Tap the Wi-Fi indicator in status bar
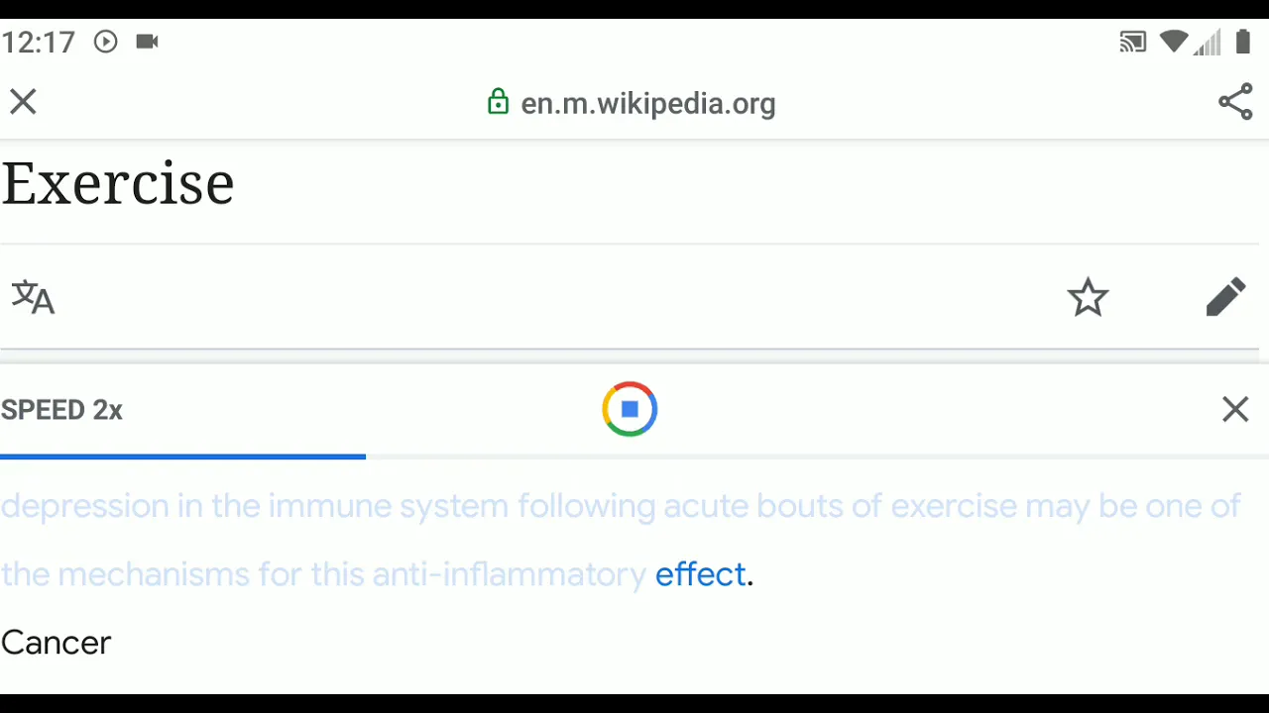The height and width of the screenshot is (713, 1269). coord(1174,42)
